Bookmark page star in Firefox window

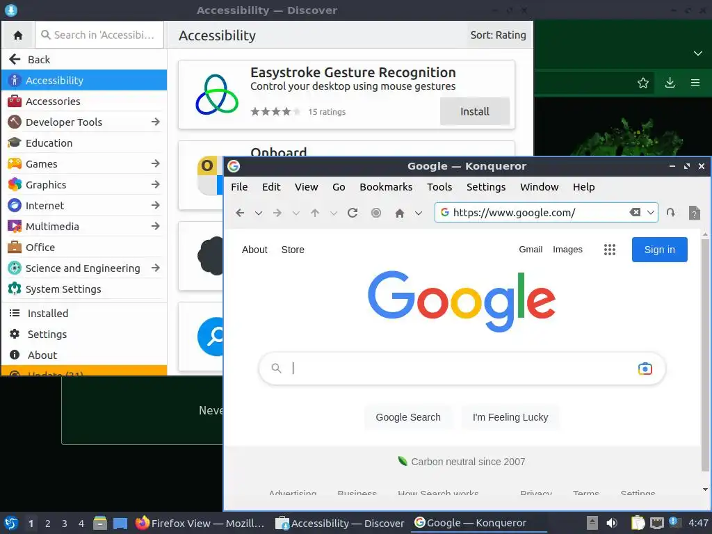coord(642,83)
